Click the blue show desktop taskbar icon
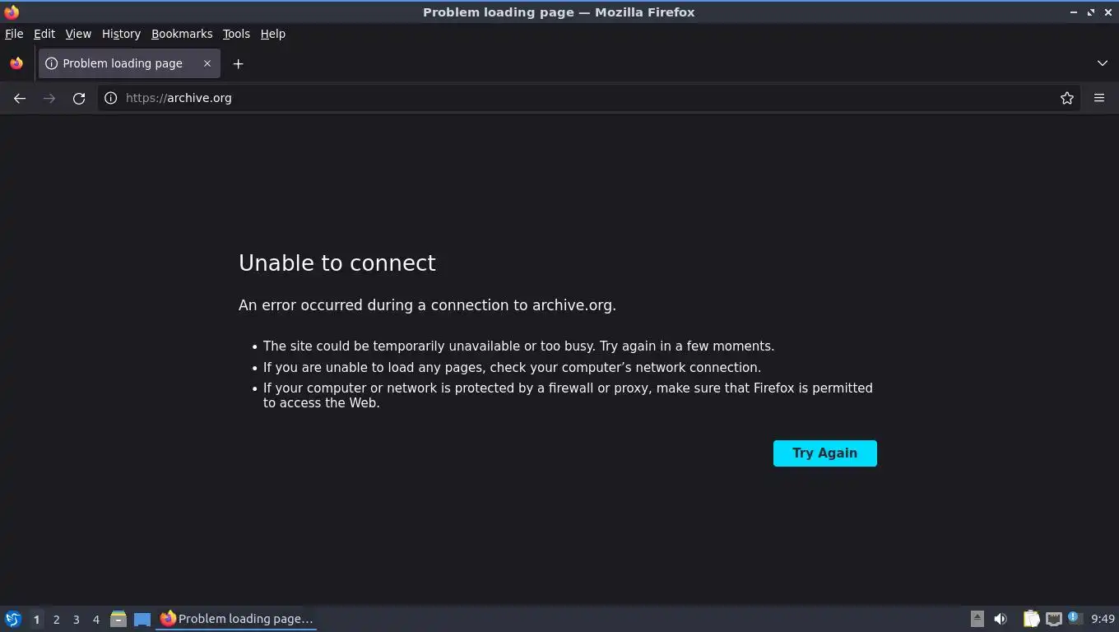Screen dimensions: 1119x632 point(142,619)
